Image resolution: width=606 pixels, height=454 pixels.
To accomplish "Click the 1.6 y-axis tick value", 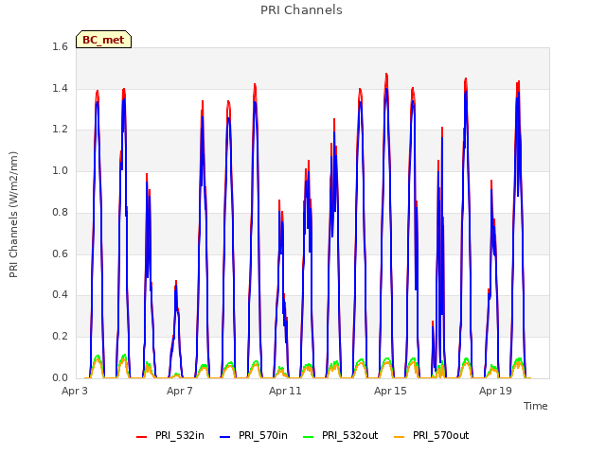I will (60, 46).
